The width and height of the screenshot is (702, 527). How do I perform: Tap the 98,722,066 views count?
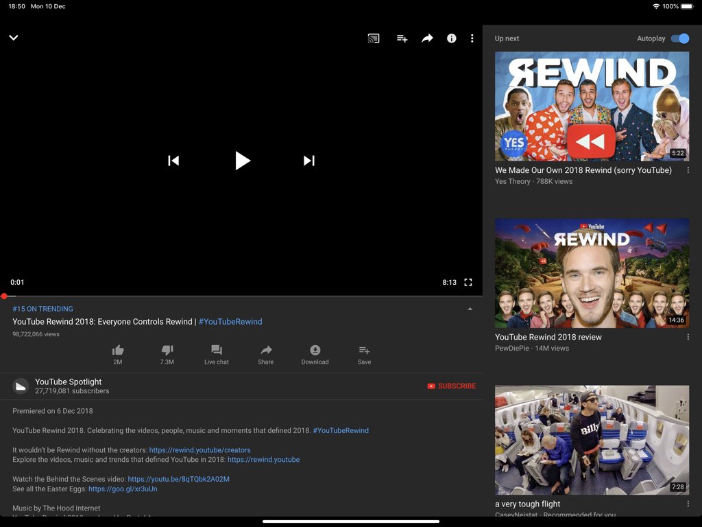36,334
